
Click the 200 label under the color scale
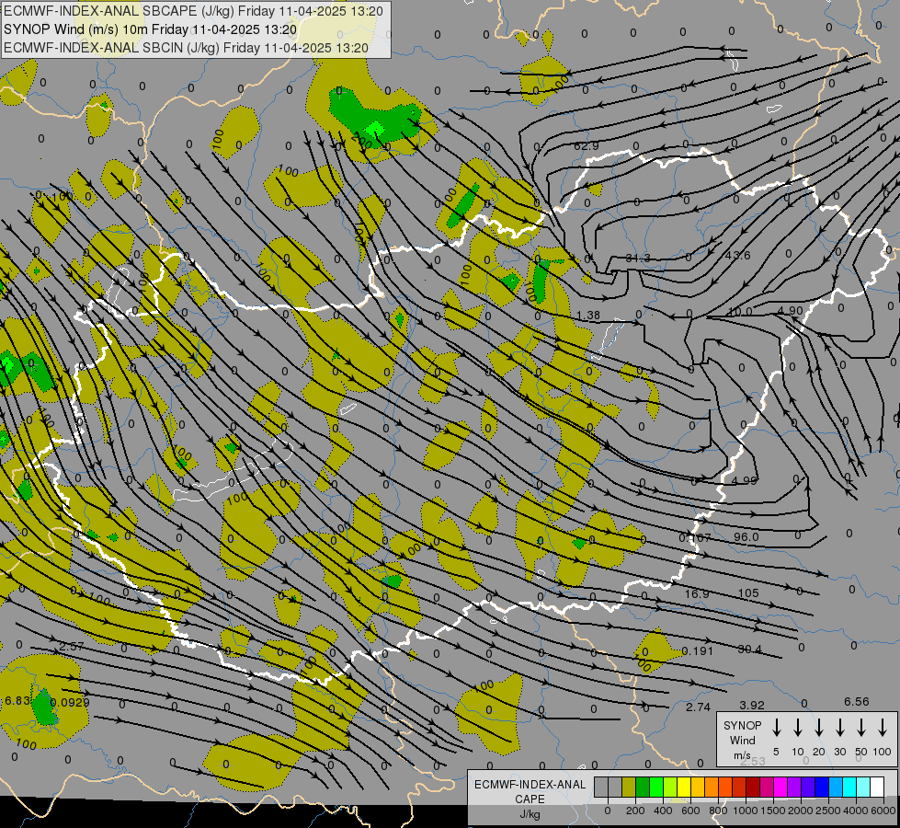635,811
